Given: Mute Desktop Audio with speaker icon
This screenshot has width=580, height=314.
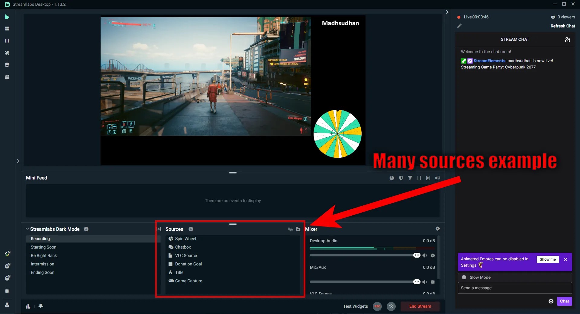Looking at the screenshot, I should [x=425, y=255].
